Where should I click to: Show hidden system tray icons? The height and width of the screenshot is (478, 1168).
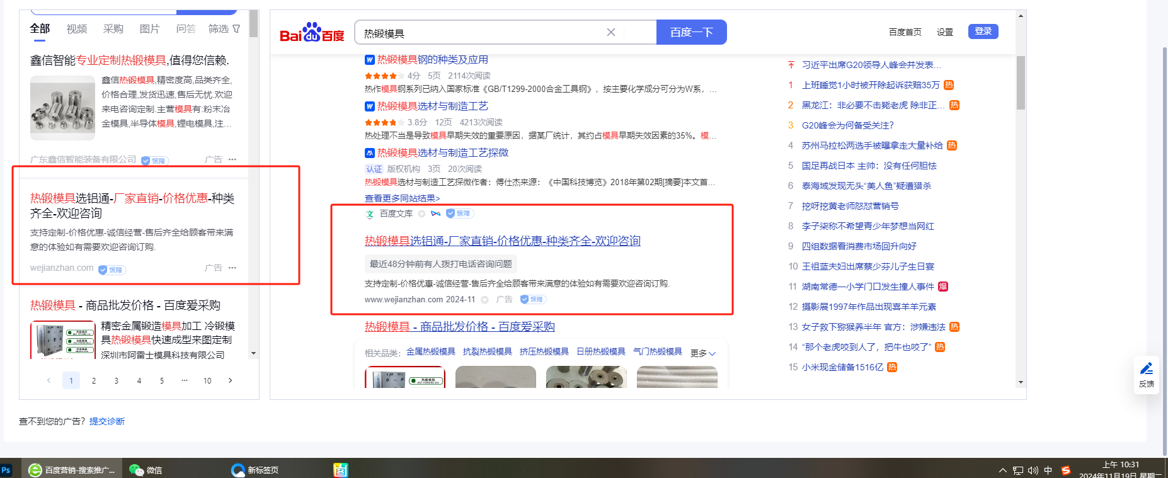(x=1002, y=470)
